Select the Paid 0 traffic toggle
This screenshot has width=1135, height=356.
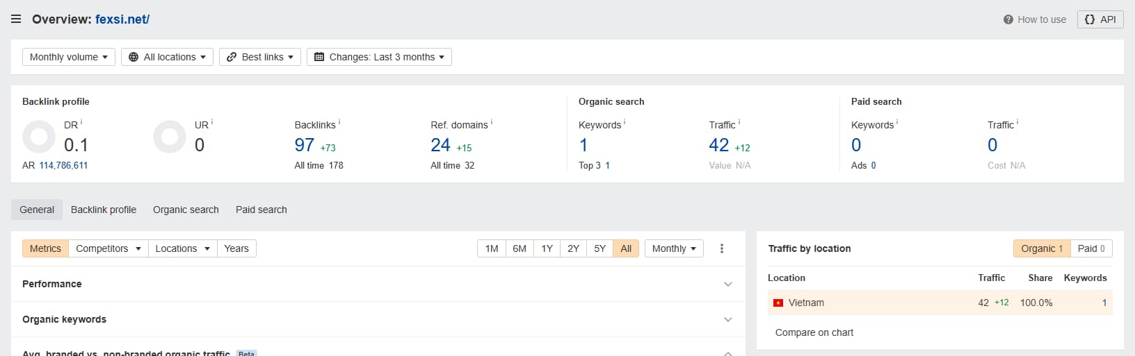coord(1091,248)
